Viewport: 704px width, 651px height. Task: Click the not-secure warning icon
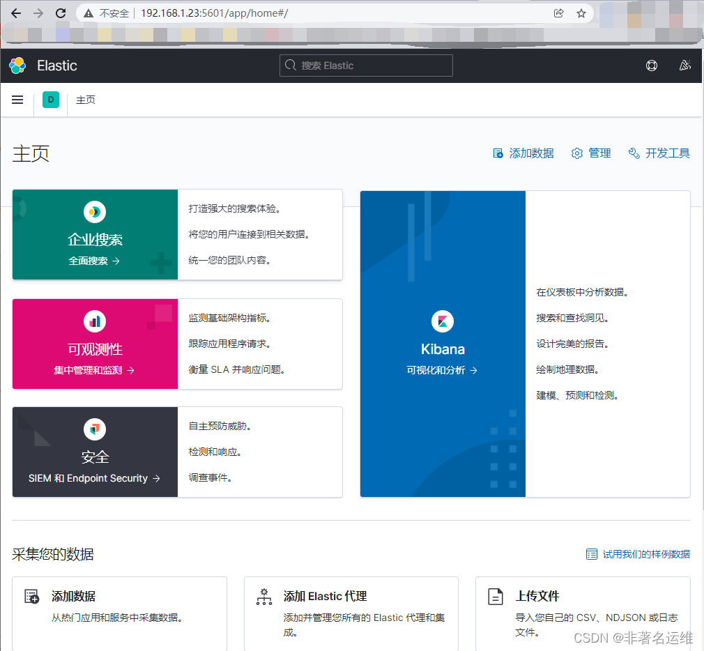tap(89, 13)
